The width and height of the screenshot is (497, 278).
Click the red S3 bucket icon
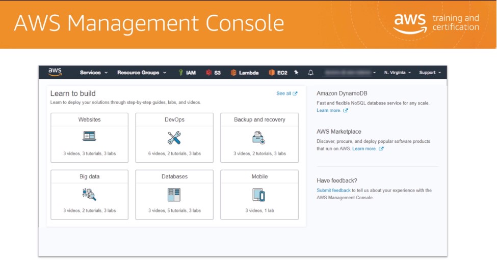(208, 73)
